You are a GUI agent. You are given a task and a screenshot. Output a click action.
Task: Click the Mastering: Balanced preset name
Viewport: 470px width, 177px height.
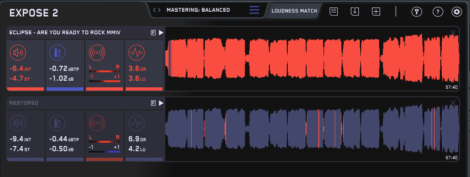198,10
